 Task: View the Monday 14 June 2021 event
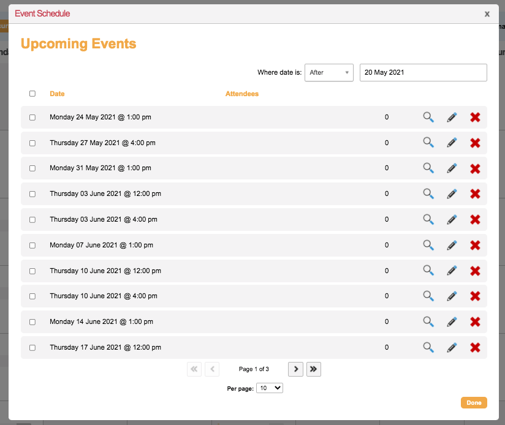(428, 322)
